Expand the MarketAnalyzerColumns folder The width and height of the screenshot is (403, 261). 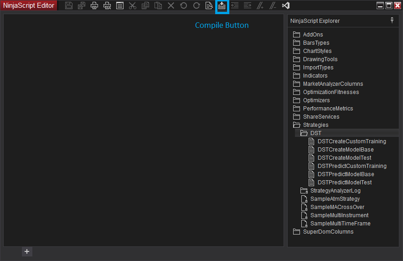pyautogui.click(x=328, y=84)
